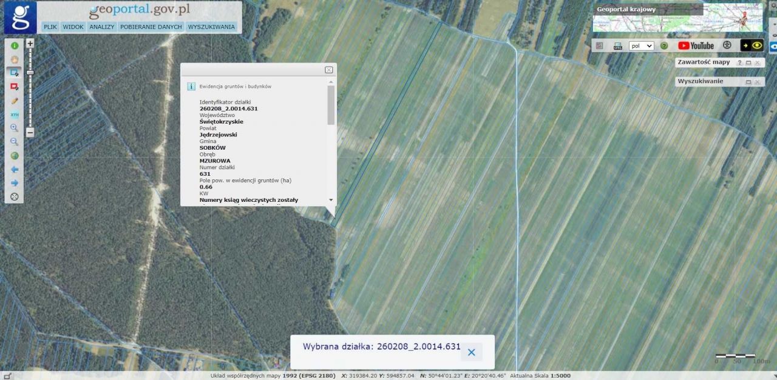Open the WYSZUKIWANIA menu

[x=211, y=27]
